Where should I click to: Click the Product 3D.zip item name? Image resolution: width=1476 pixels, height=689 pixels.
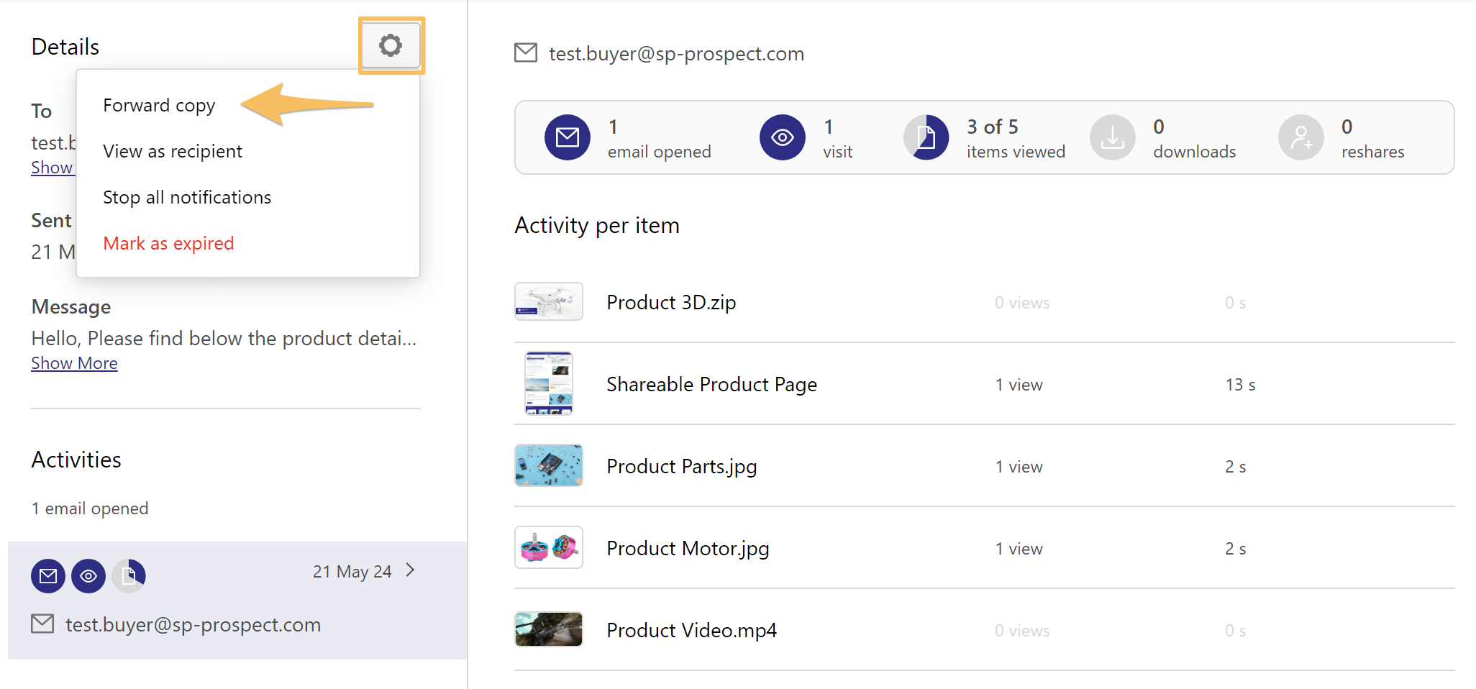click(671, 302)
